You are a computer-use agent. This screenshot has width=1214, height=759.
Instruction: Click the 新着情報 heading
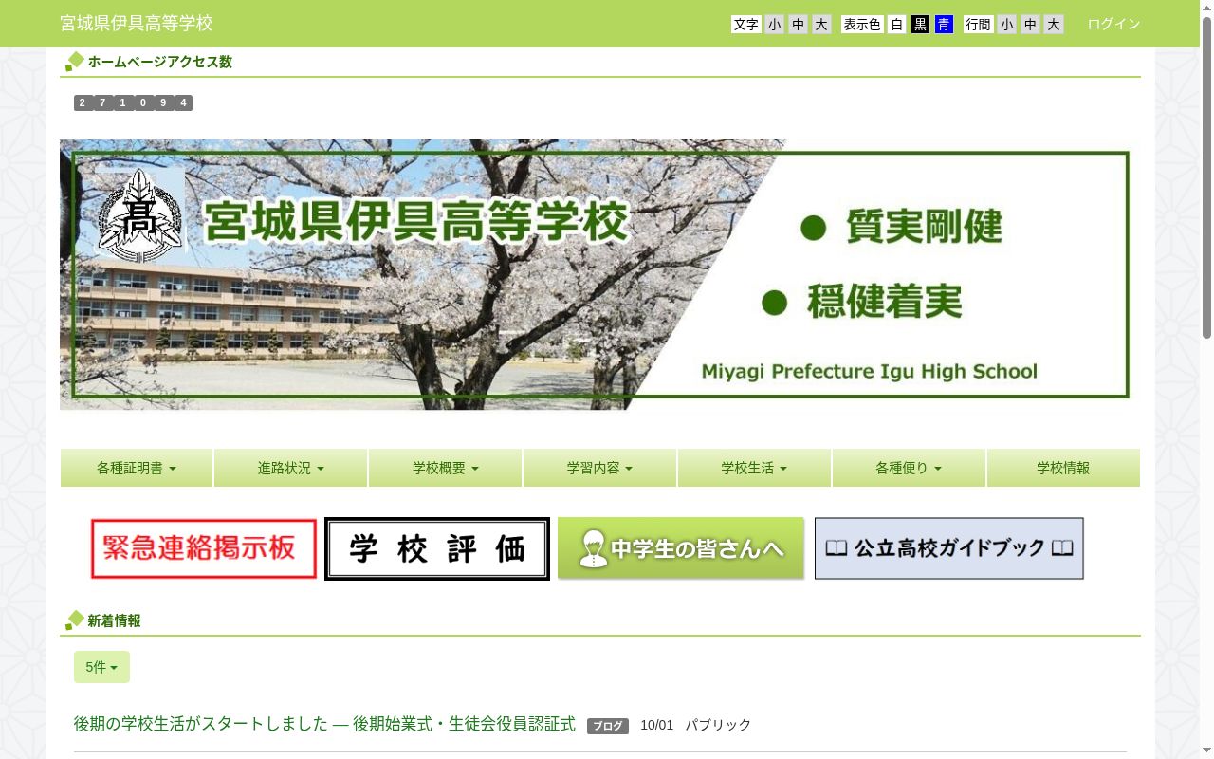(x=114, y=620)
